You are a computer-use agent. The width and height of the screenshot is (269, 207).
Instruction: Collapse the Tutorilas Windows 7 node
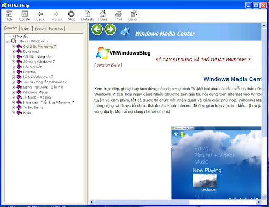pyautogui.click(x=7, y=41)
